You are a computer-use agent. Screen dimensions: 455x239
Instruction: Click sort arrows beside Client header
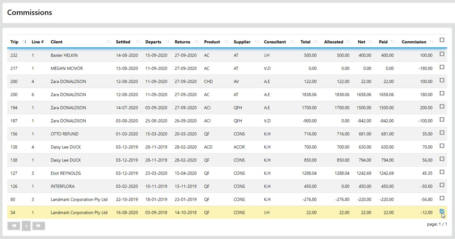[109, 42]
